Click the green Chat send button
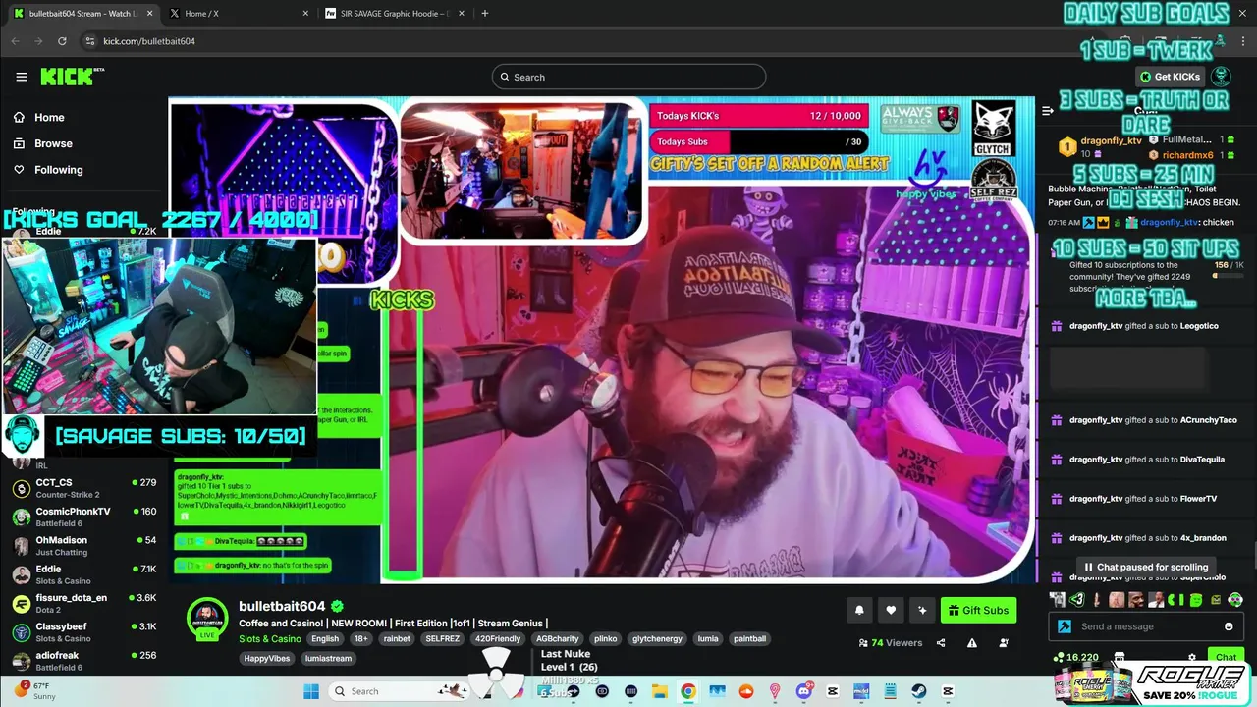 (x=1226, y=657)
